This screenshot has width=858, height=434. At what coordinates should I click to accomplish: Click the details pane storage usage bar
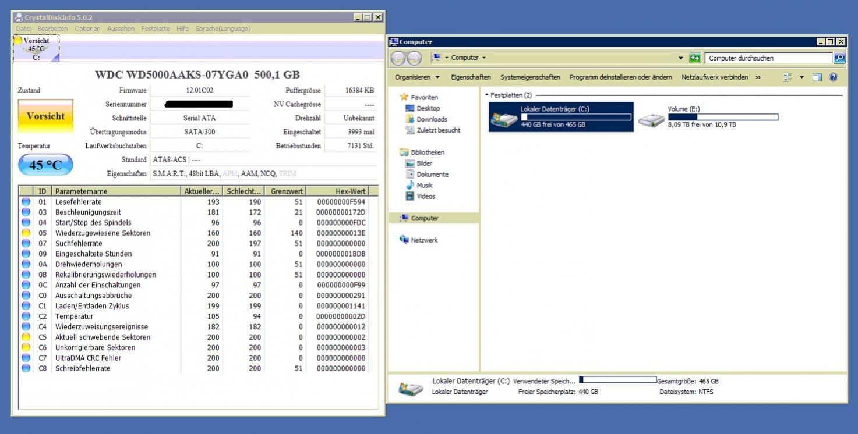pos(617,380)
